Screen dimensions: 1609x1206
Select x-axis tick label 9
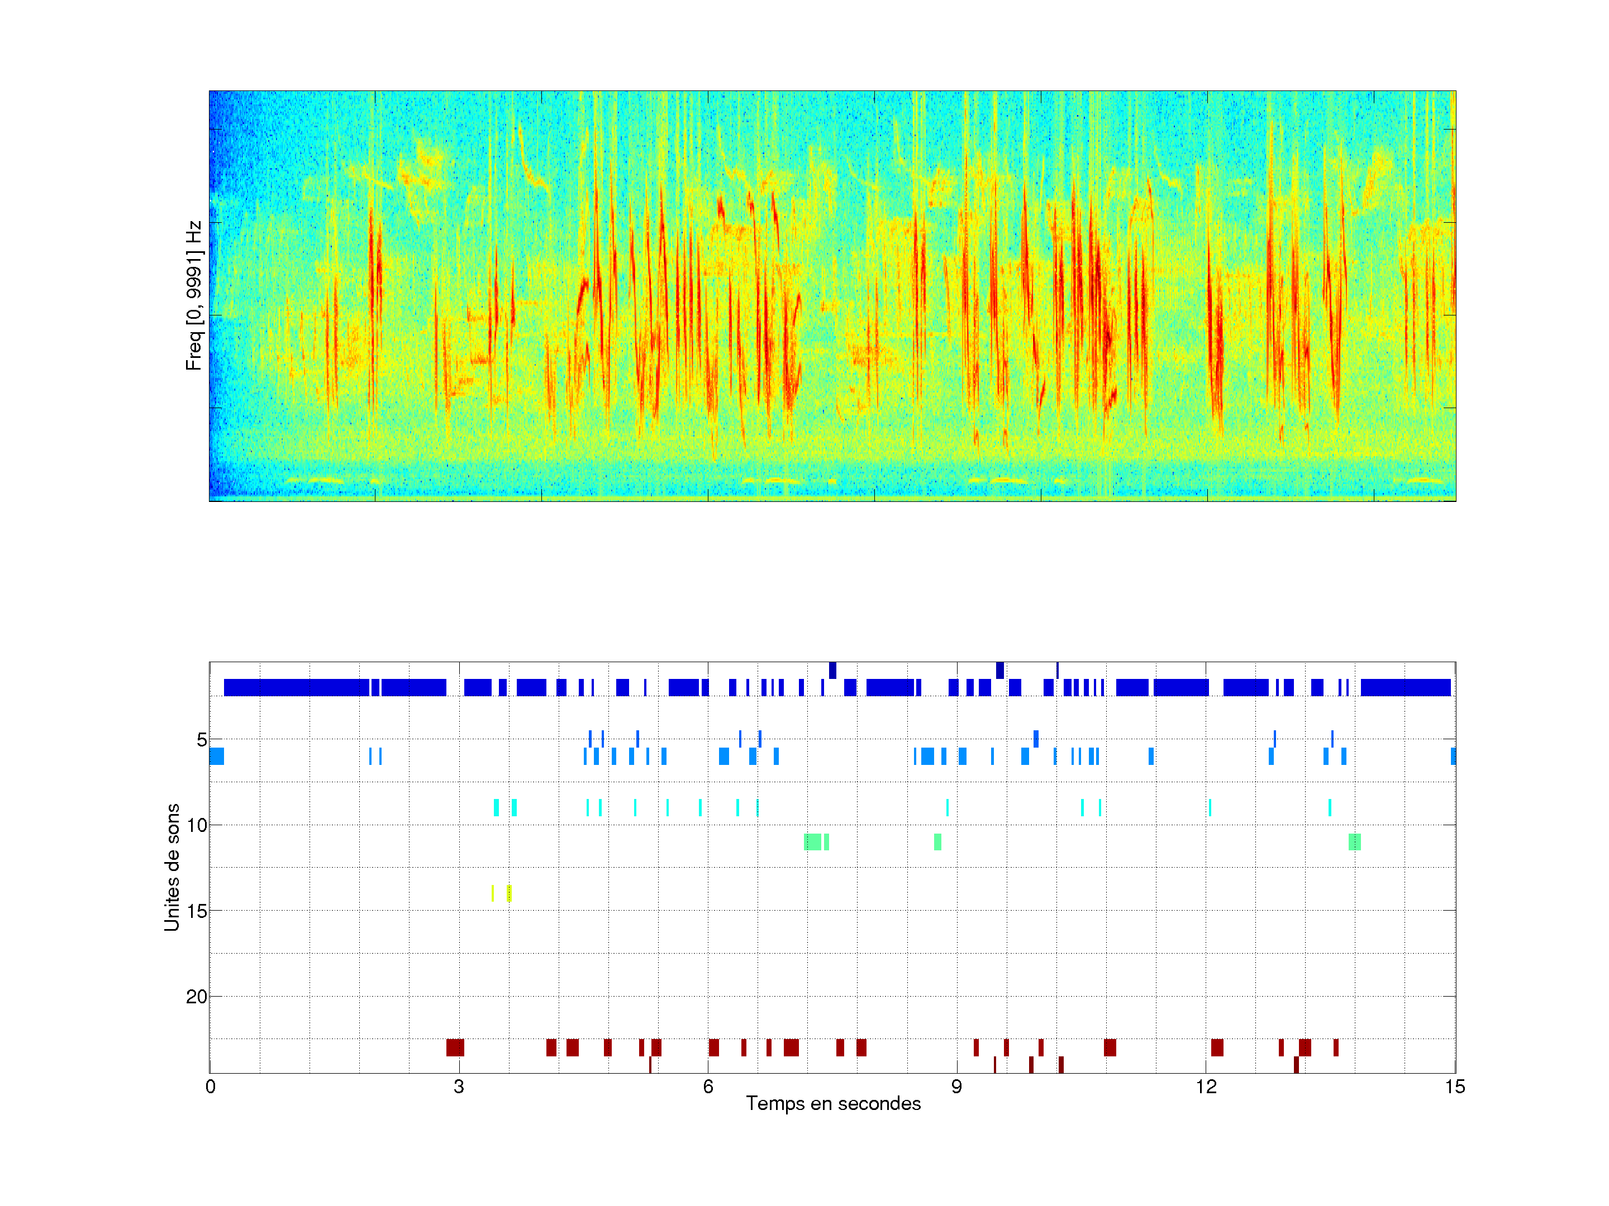(956, 1087)
